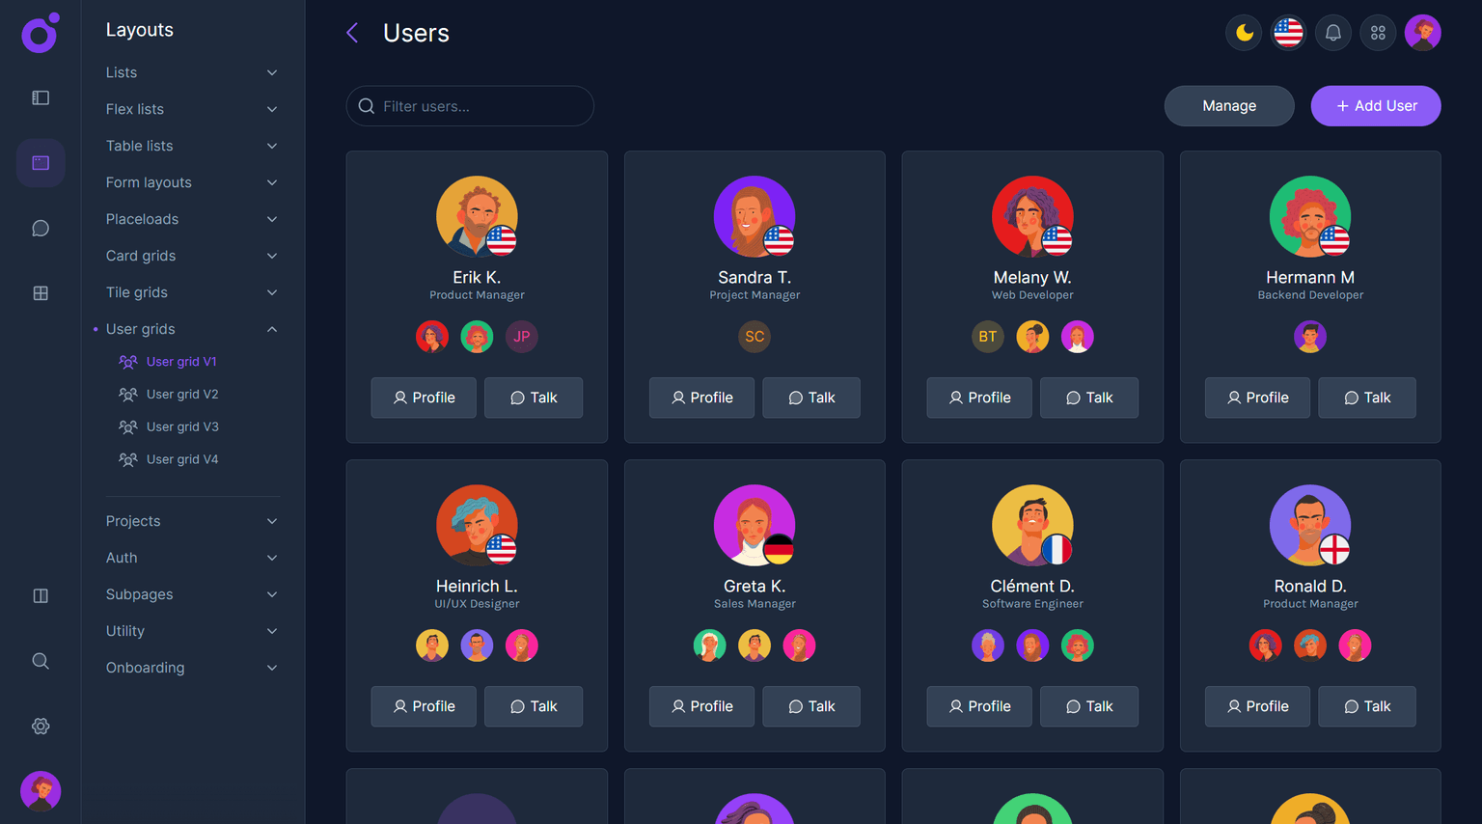Expand the Table lists menu
Screen dimensions: 1482x824
[192, 146]
